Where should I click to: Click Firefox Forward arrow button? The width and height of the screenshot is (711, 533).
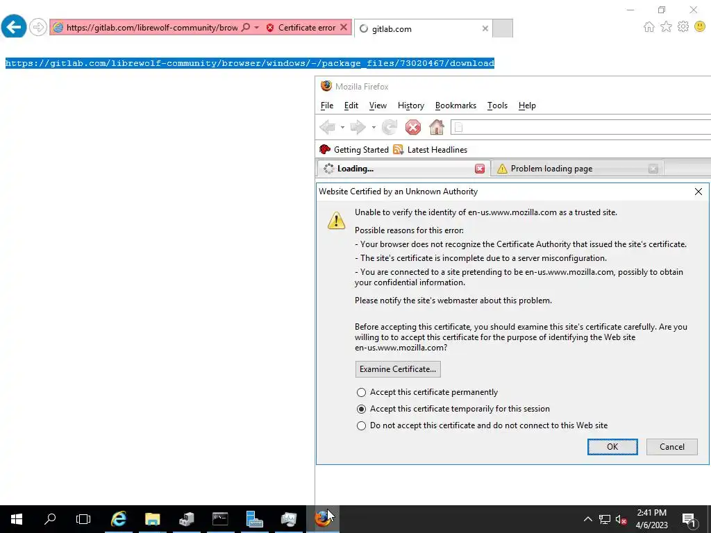[358, 128]
